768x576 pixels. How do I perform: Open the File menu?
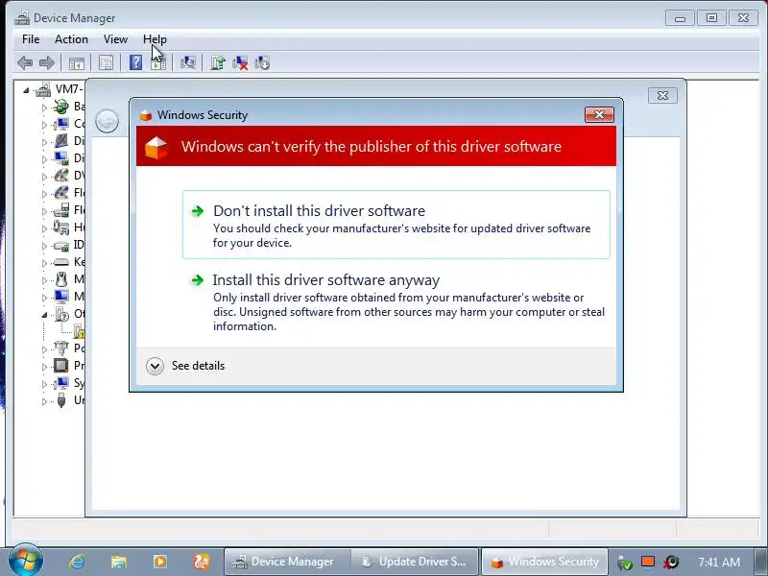(x=31, y=39)
